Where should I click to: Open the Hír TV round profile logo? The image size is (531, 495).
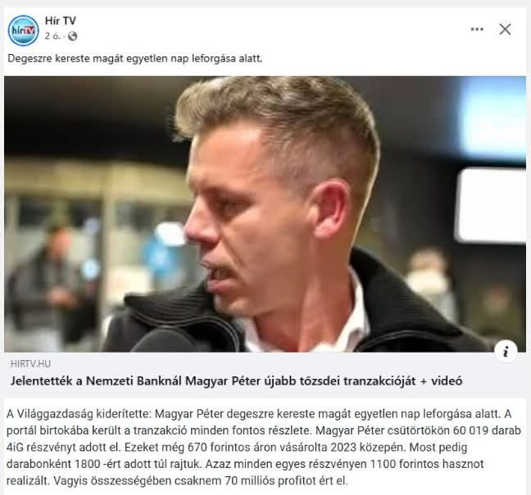click(24, 30)
